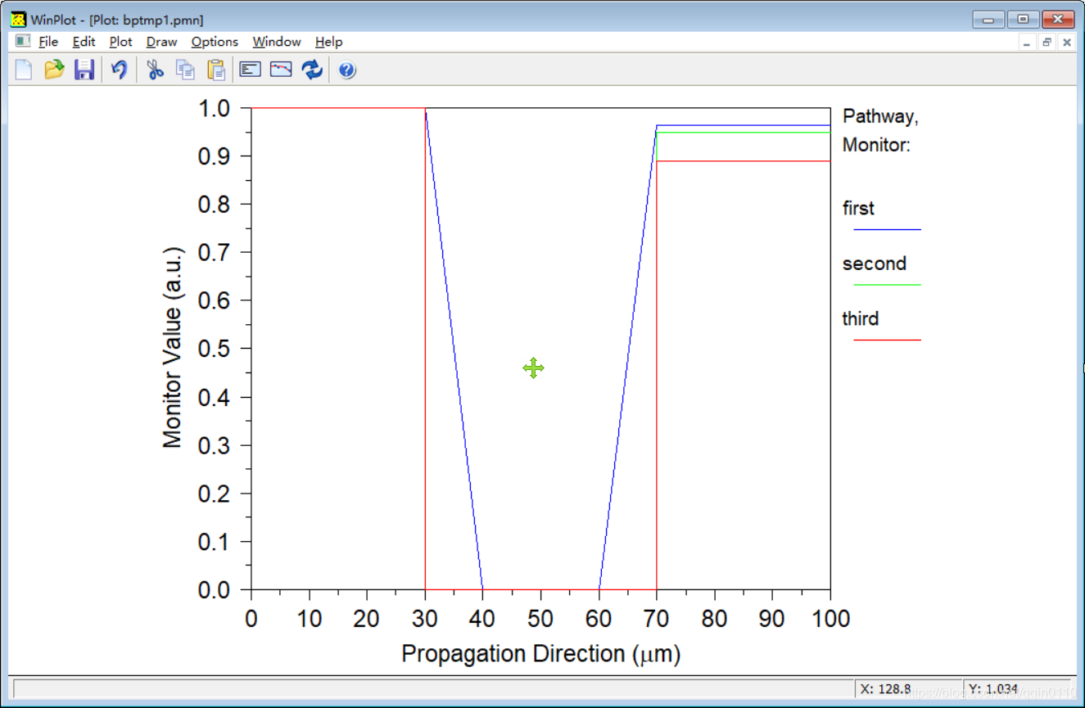Open an existing plot file
Viewport: 1085px width, 708px height.
pyautogui.click(x=54, y=70)
